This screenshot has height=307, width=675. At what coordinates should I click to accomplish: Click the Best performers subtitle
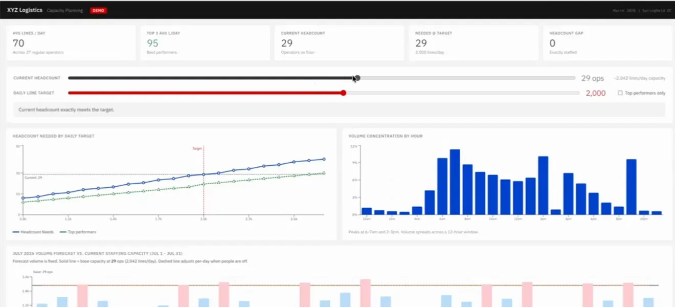pyautogui.click(x=161, y=52)
